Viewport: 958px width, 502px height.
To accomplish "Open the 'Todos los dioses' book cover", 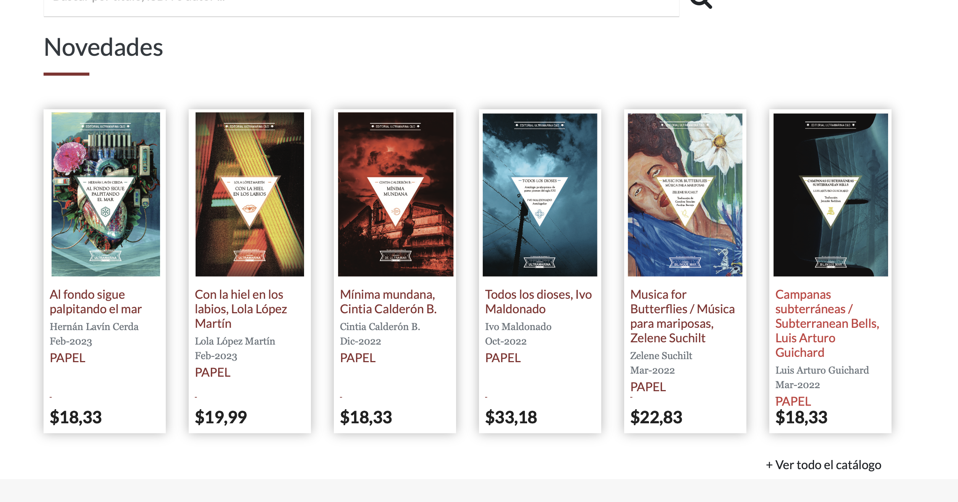I will tap(540, 195).
